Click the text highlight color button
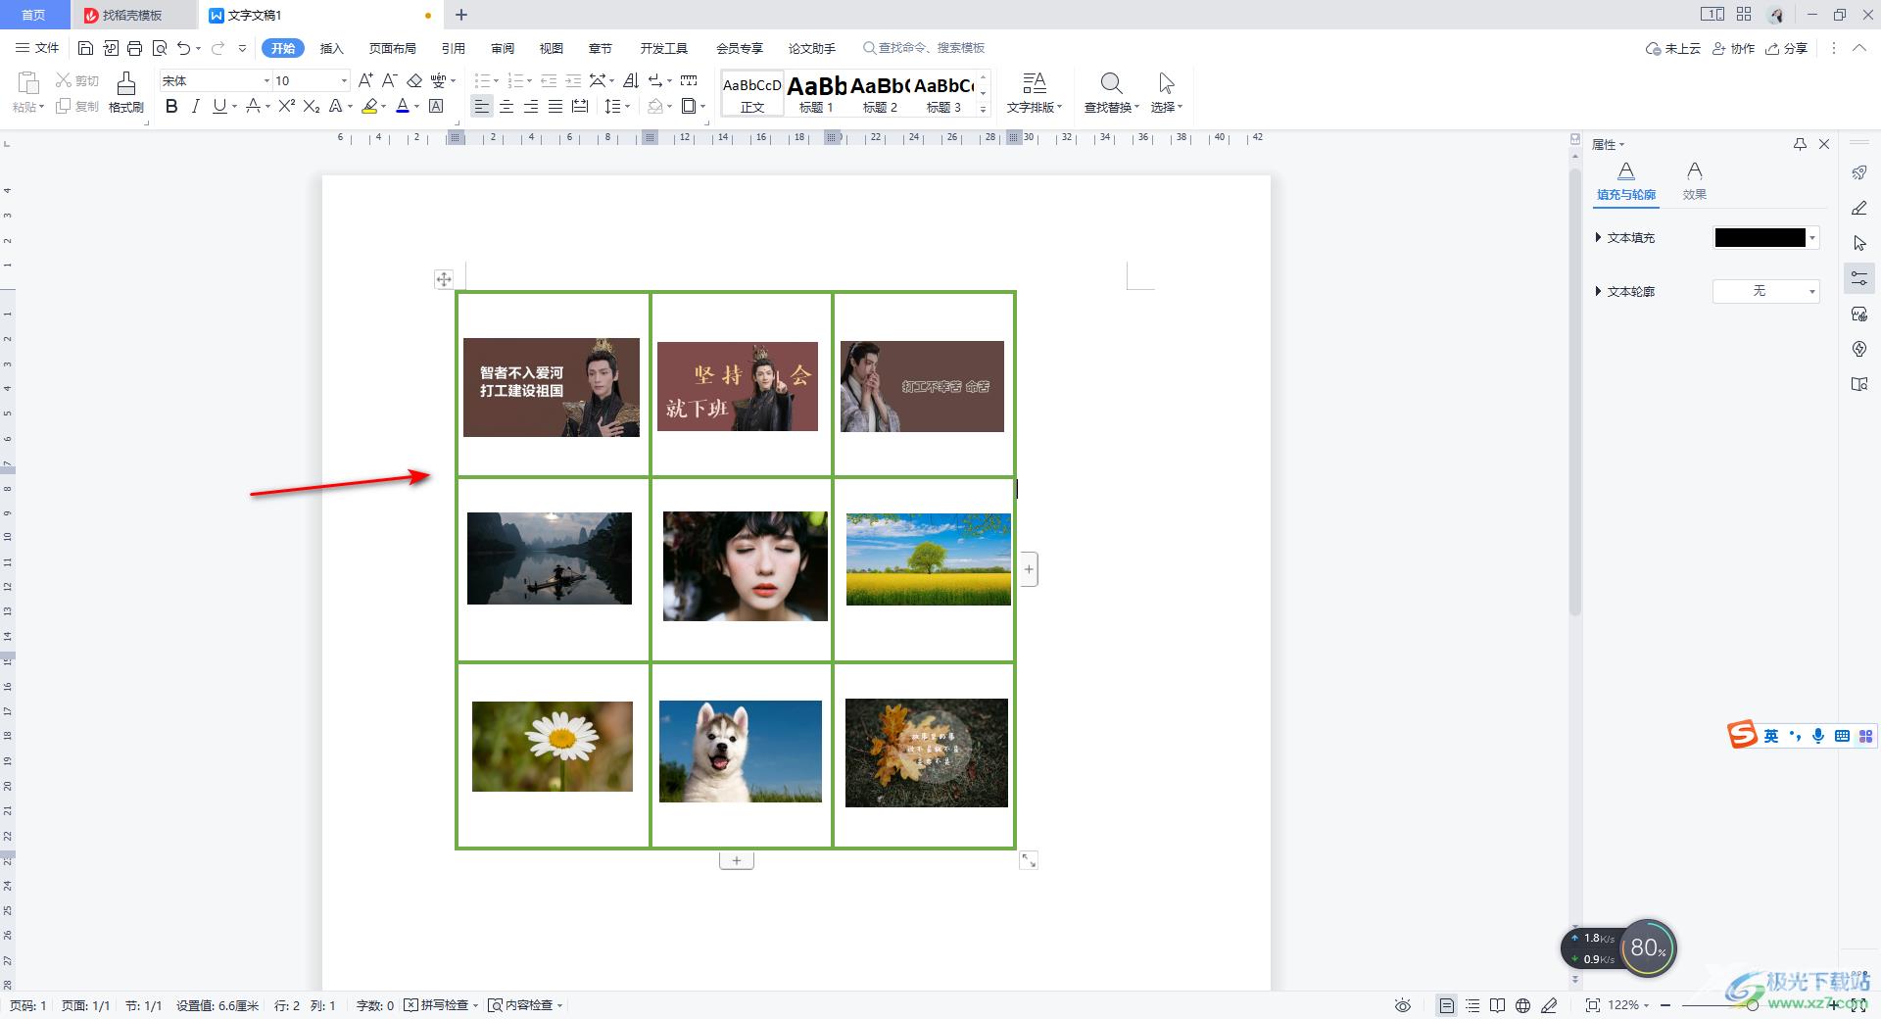This screenshot has width=1881, height=1019. click(x=369, y=106)
